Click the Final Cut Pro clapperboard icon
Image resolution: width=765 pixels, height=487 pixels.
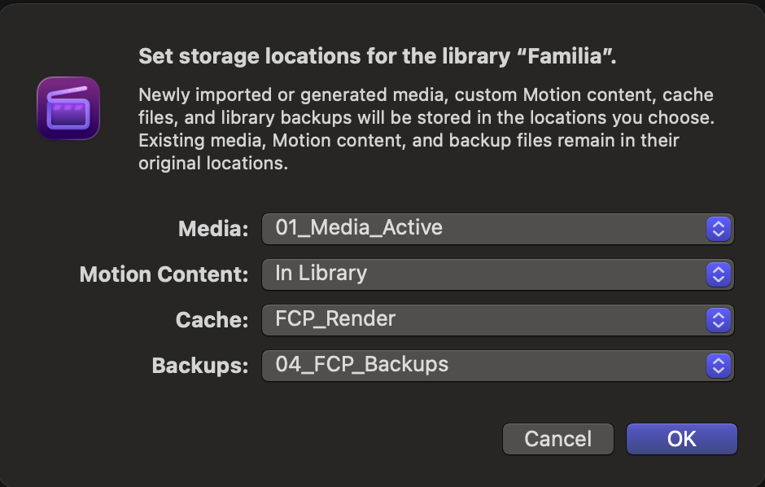pyautogui.click(x=68, y=107)
